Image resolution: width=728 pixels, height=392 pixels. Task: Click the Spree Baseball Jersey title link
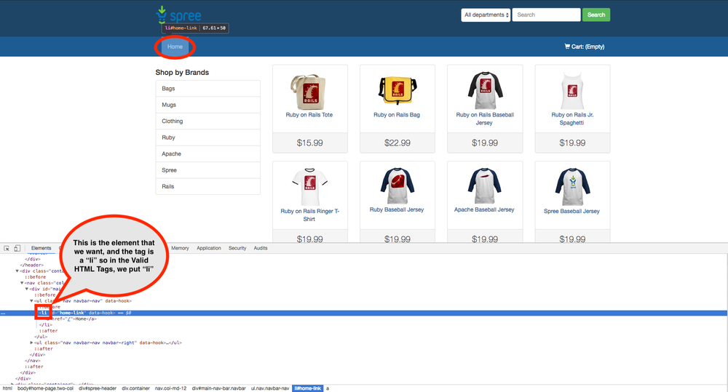tap(572, 211)
